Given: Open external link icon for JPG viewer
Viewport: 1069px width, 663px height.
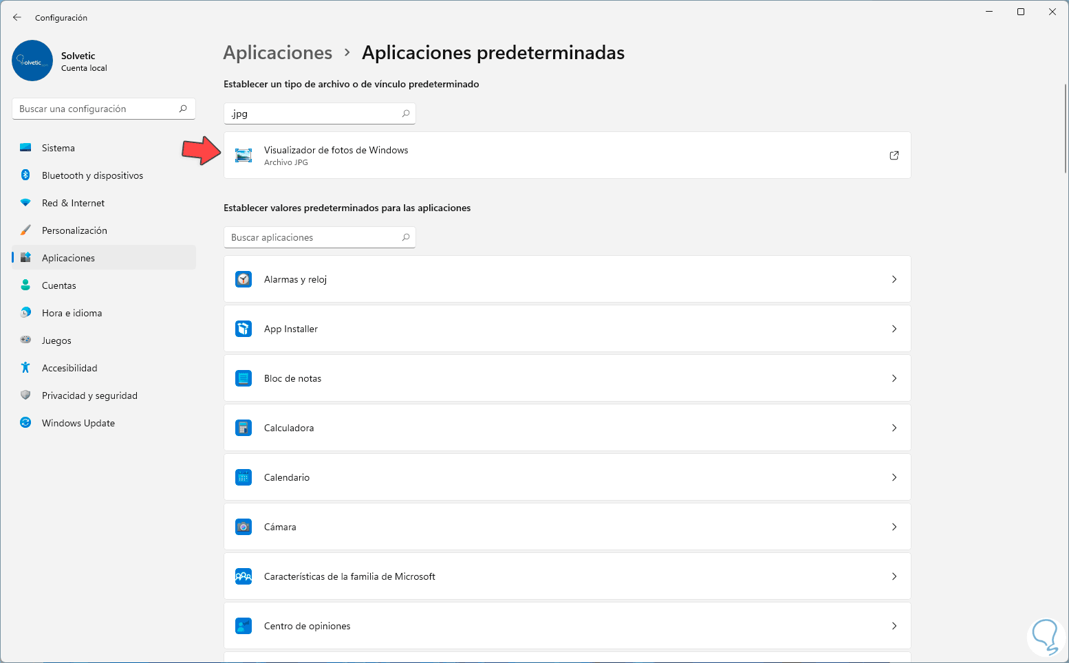Looking at the screenshot, I should tap(894, 155).
